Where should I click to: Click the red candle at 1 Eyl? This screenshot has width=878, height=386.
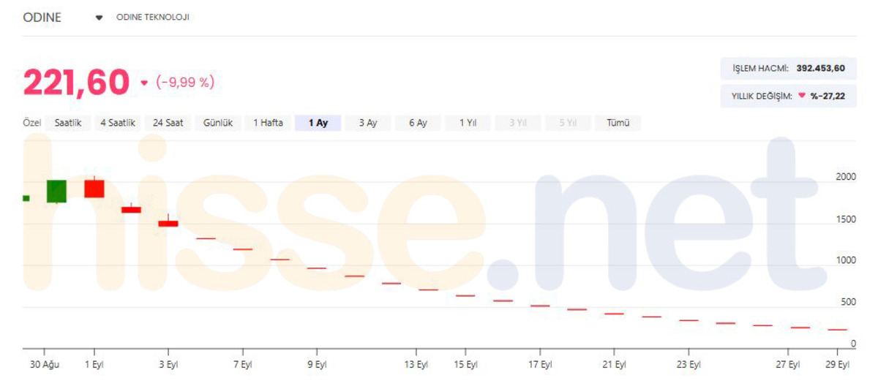(94, 188)
